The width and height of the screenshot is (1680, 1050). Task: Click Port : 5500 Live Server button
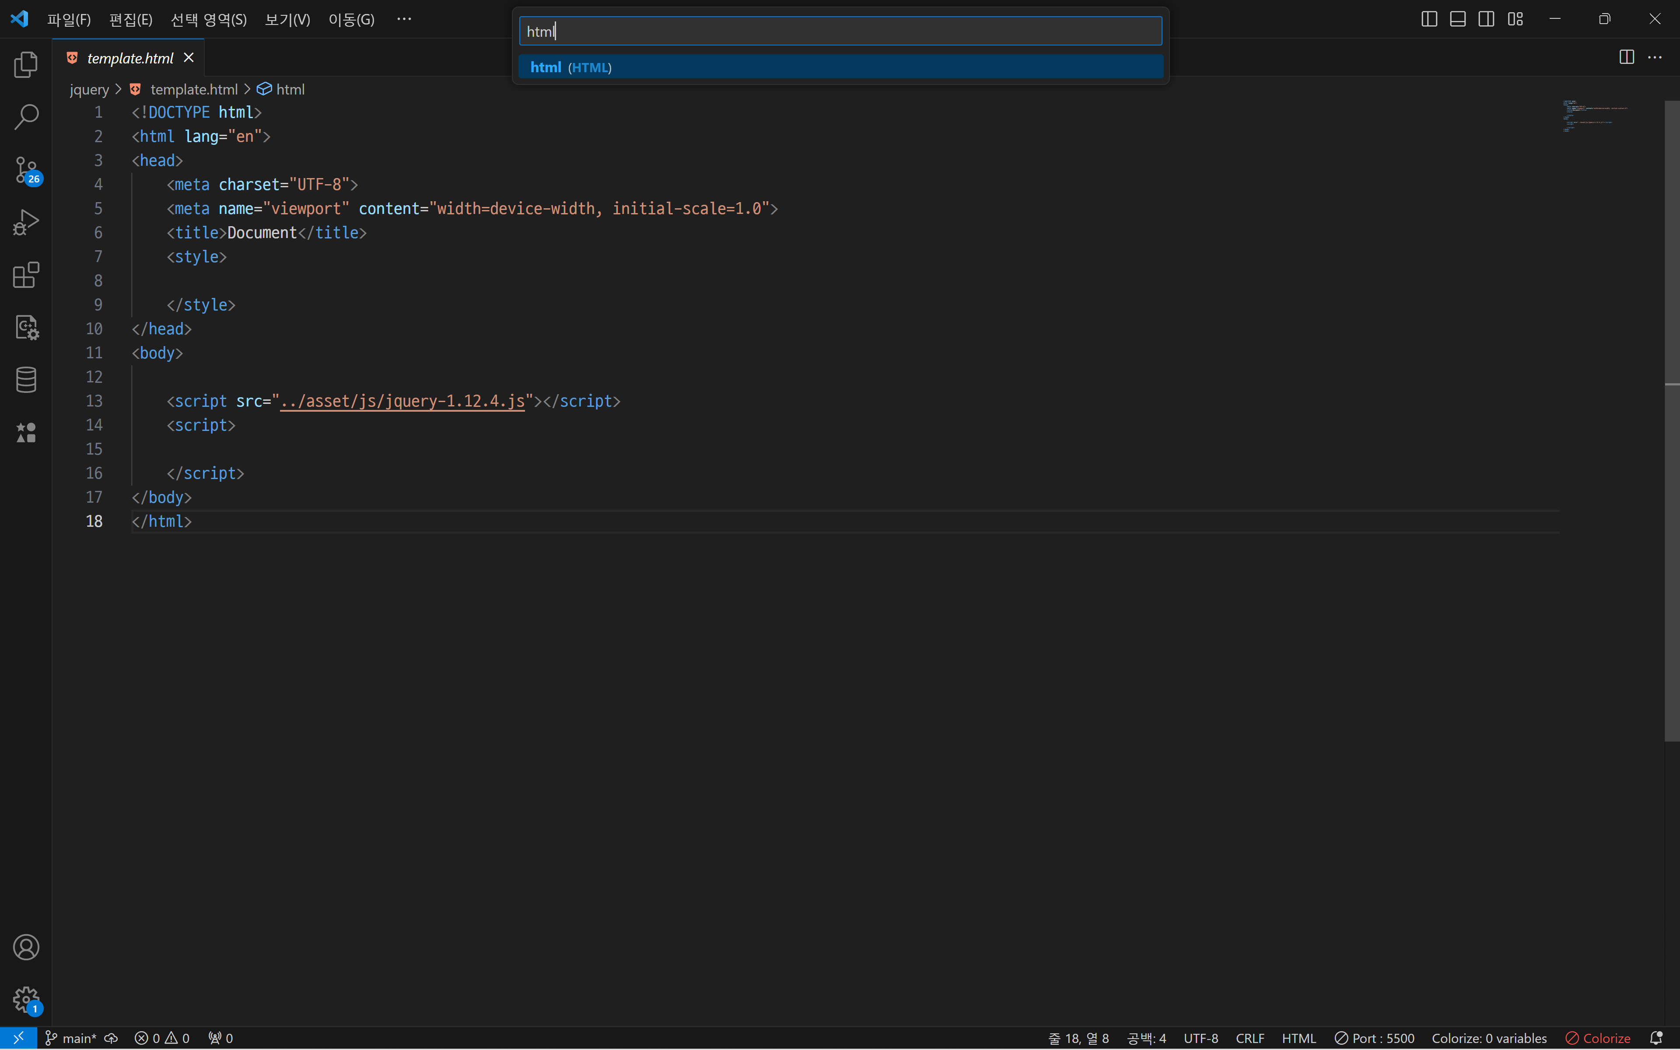(x=1374, y=1037)
